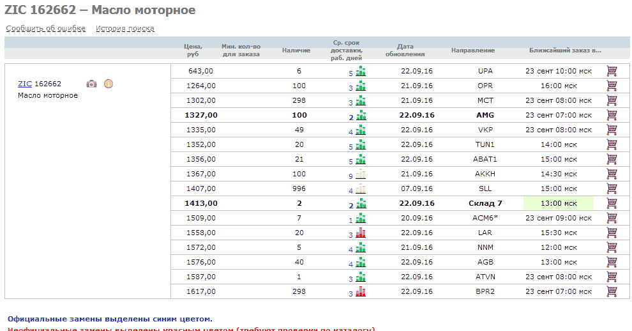Click the orange info icon beside 162662
Image resolution: width=632 pixels, height=331 pixels.
(109, 84)
